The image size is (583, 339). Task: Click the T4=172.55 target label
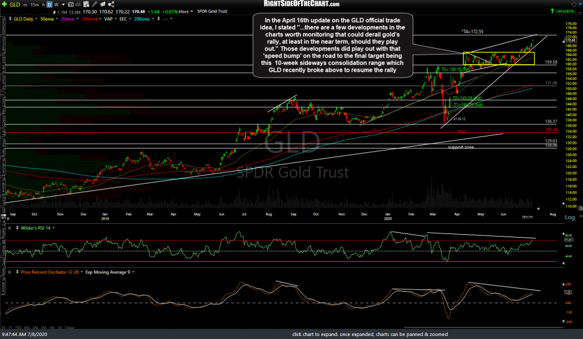472,32
